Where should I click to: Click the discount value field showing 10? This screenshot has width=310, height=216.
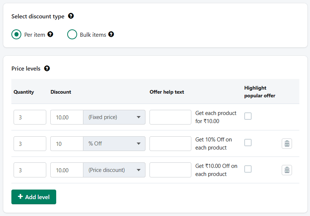click(67, 144)
